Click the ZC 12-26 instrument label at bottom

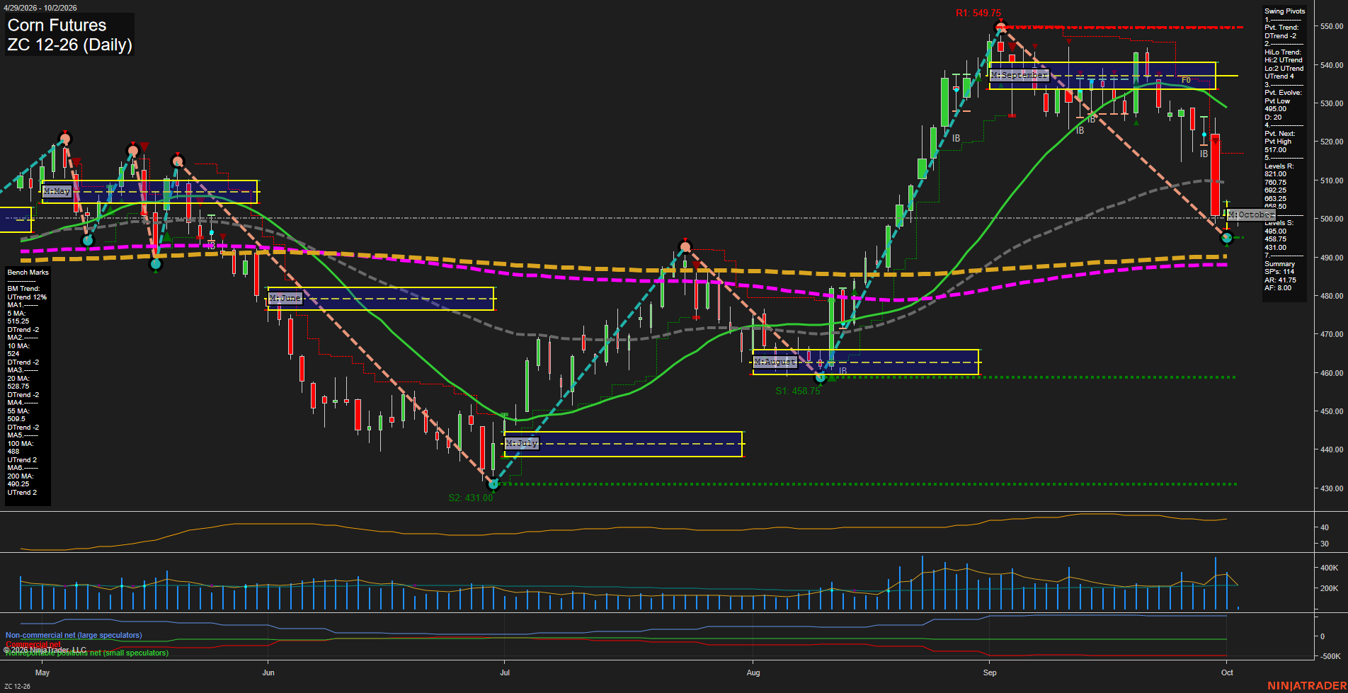pos(18,686)
